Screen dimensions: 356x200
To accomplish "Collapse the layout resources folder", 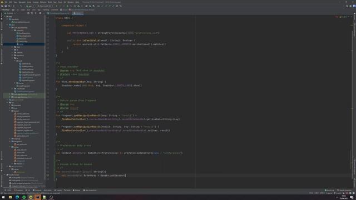I will (10, 111).
